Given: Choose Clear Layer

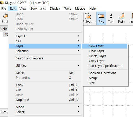Looking at the screenshot, I should point(104,51).
